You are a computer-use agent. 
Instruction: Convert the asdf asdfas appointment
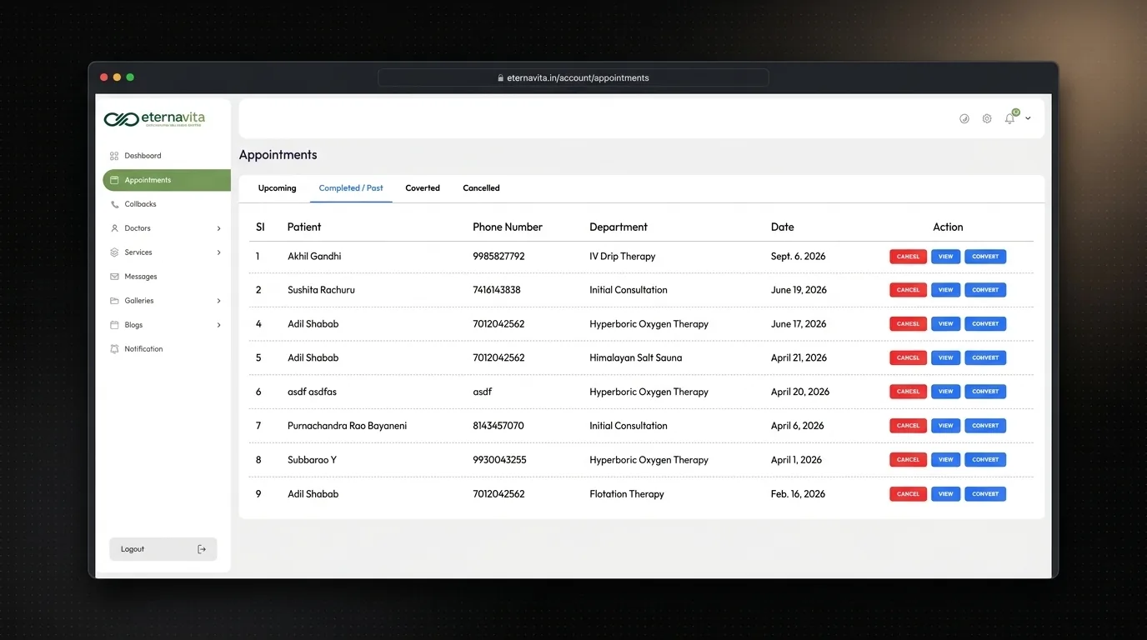[x=985, y=392]
